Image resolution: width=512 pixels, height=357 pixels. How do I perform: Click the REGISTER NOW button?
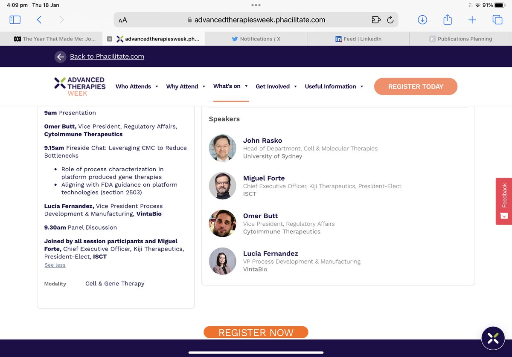(x=256, y=333)
